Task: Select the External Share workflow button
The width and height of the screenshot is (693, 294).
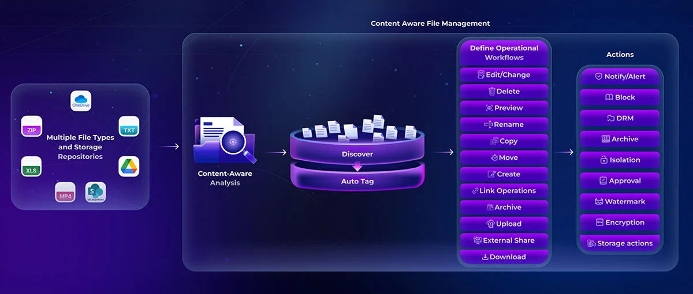Action: click(x=504, y=240)
